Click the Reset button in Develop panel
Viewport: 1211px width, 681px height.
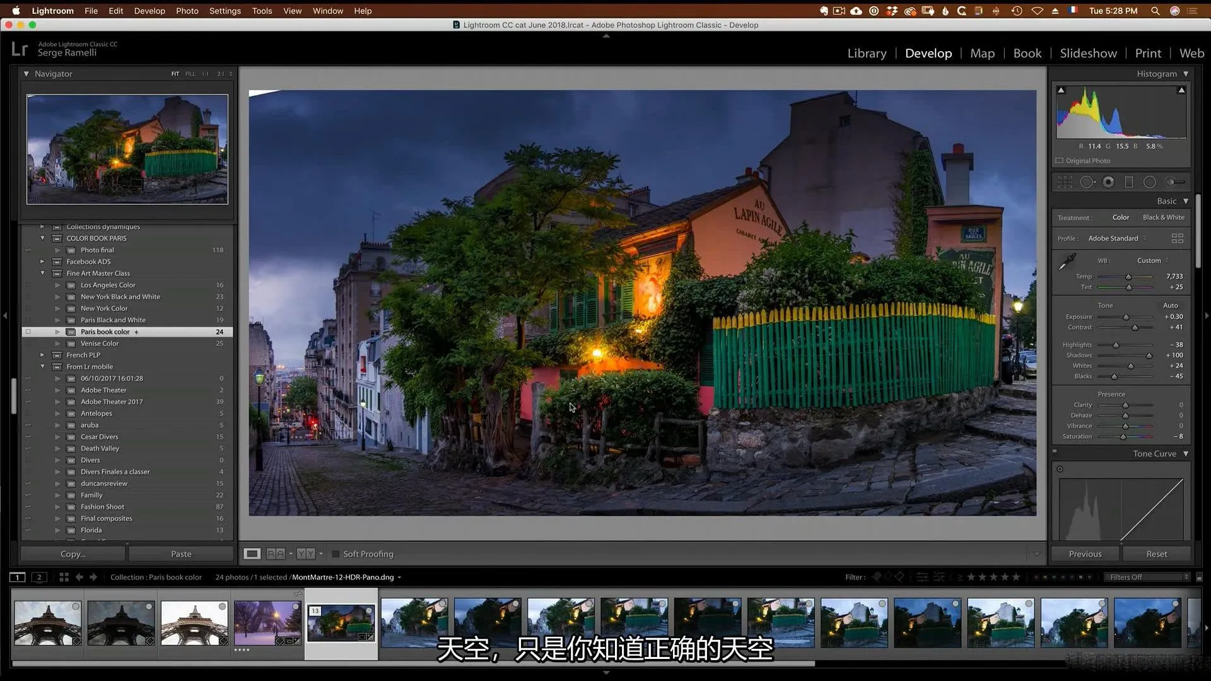click(1157, 554)
